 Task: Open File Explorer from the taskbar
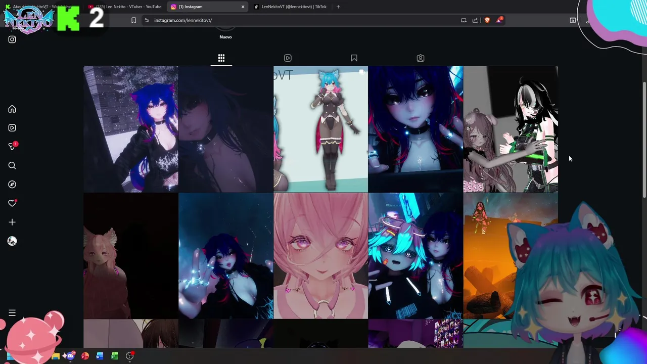point(56,356)
